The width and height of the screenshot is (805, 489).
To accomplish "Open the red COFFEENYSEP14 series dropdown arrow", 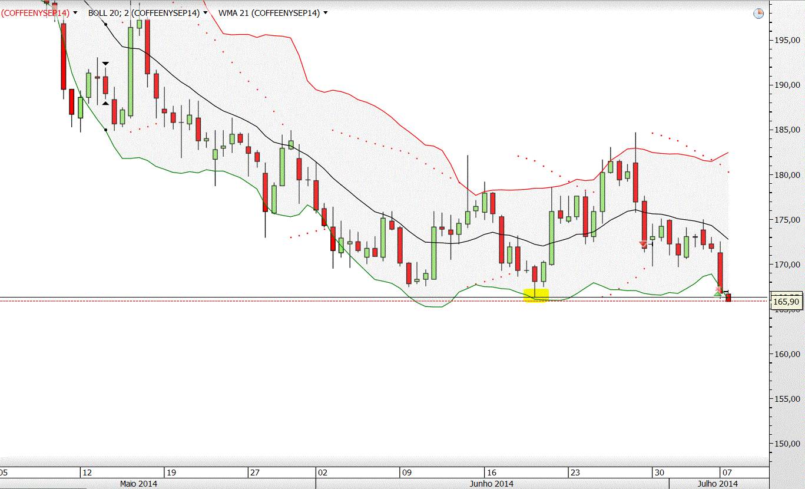I will coord(75,12).
